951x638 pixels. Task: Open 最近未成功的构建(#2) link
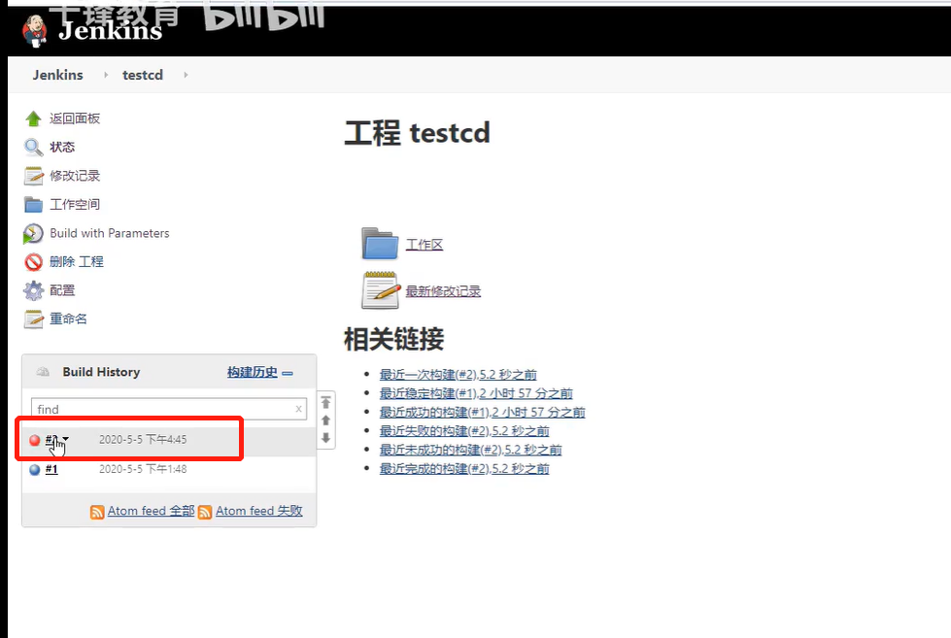[471, 450]
